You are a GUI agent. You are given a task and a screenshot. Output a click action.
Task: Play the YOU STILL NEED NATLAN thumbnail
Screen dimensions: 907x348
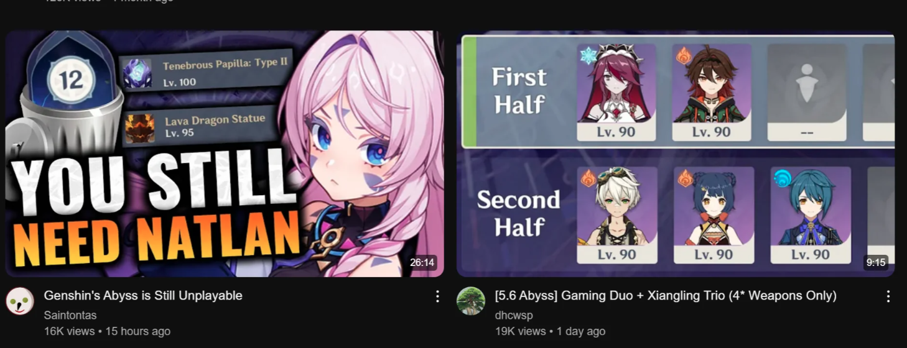tap(225, 153)
